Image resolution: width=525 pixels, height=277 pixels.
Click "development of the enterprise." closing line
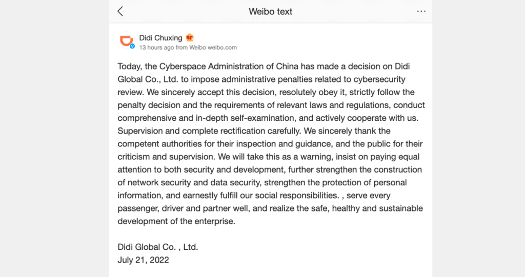point(176,221)
